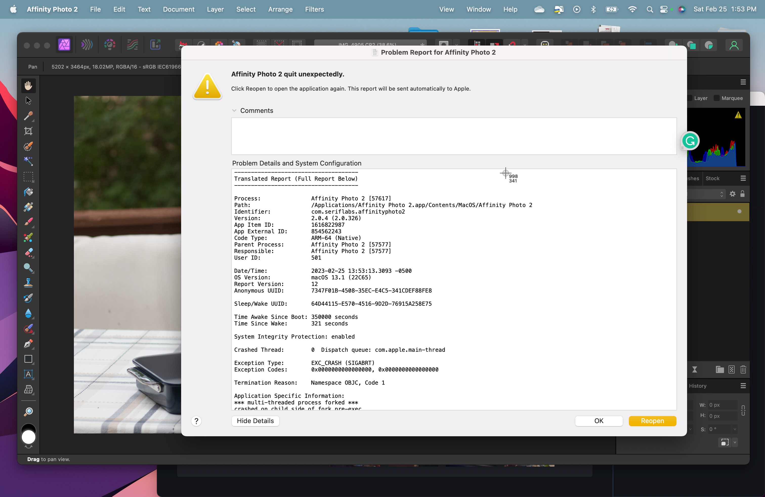Switch to the Liquify Persona
The width and height of the screenshot is (765, 497).
87,45
